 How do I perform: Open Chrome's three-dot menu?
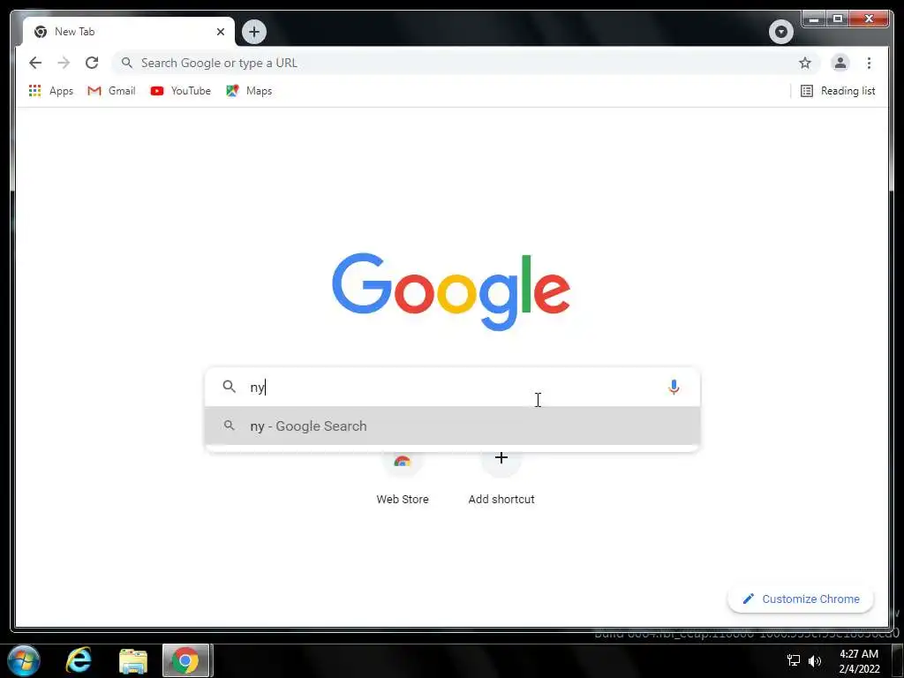(869, 63)
